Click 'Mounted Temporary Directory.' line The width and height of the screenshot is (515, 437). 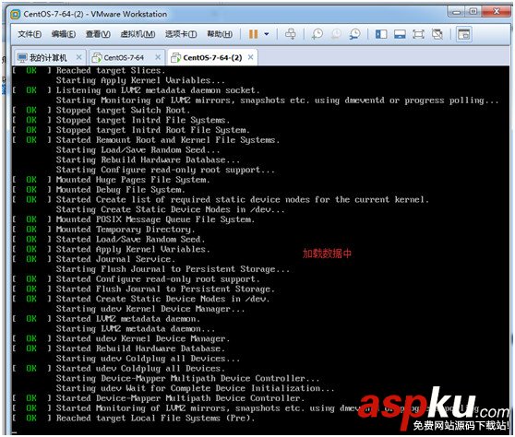[x=126, y=230]
